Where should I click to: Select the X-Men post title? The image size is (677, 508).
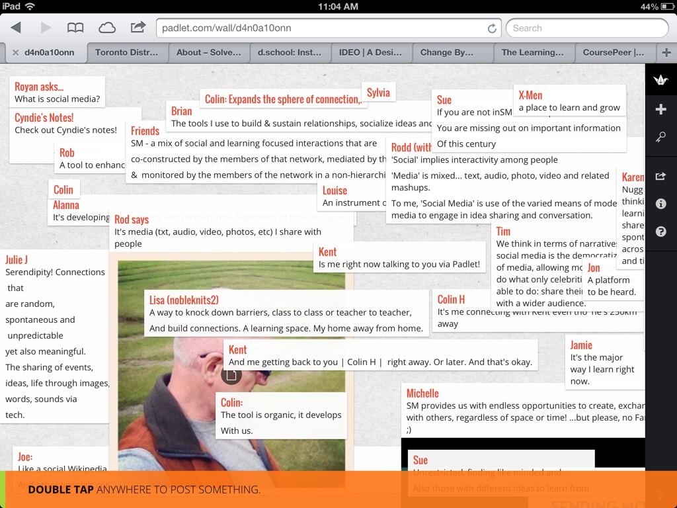(530, 95)
